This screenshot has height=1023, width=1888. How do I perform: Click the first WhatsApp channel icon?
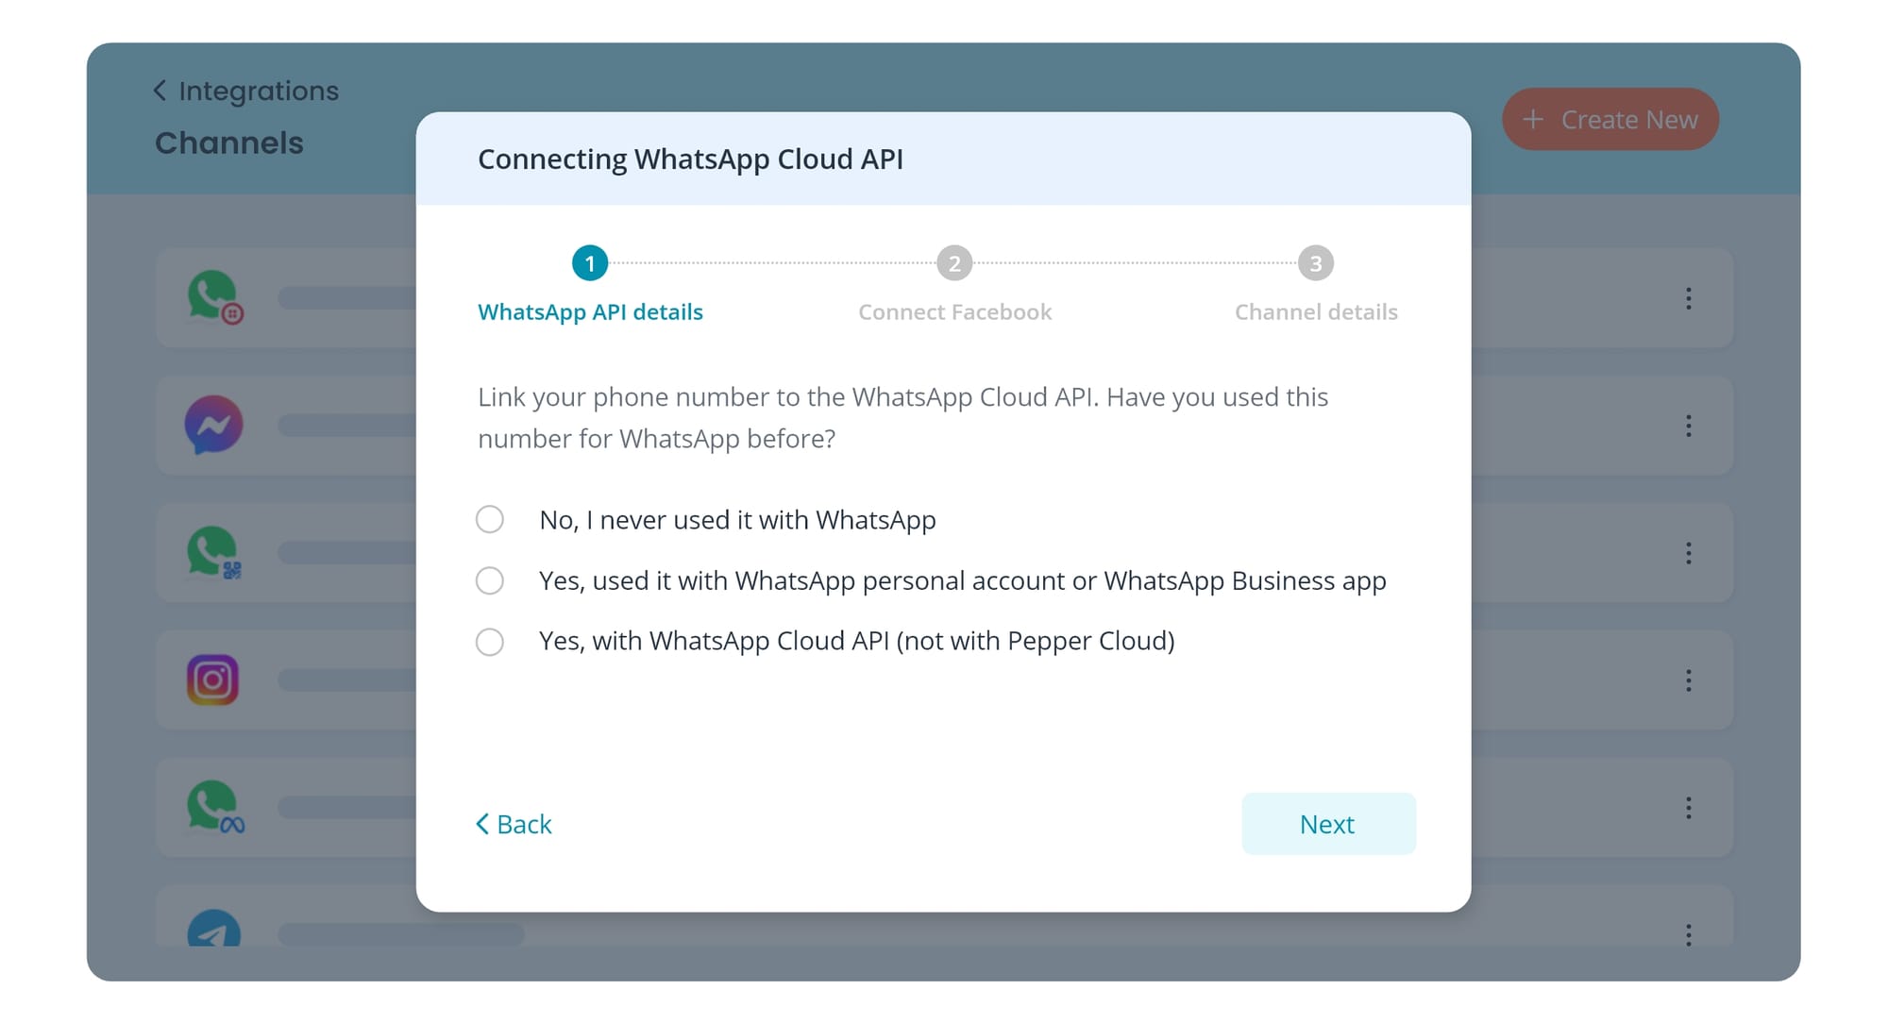coord(213,297)
